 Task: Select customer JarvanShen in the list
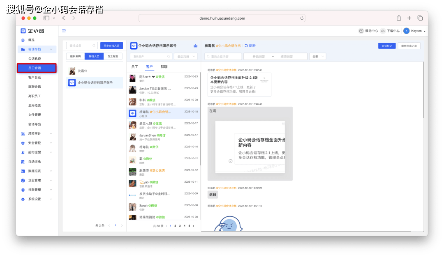(x=163, y=137)
